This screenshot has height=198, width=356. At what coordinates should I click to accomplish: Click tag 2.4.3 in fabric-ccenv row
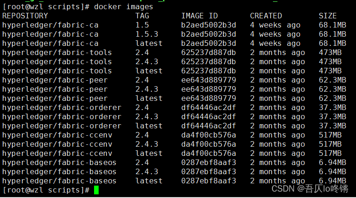(x=147, y=144)
